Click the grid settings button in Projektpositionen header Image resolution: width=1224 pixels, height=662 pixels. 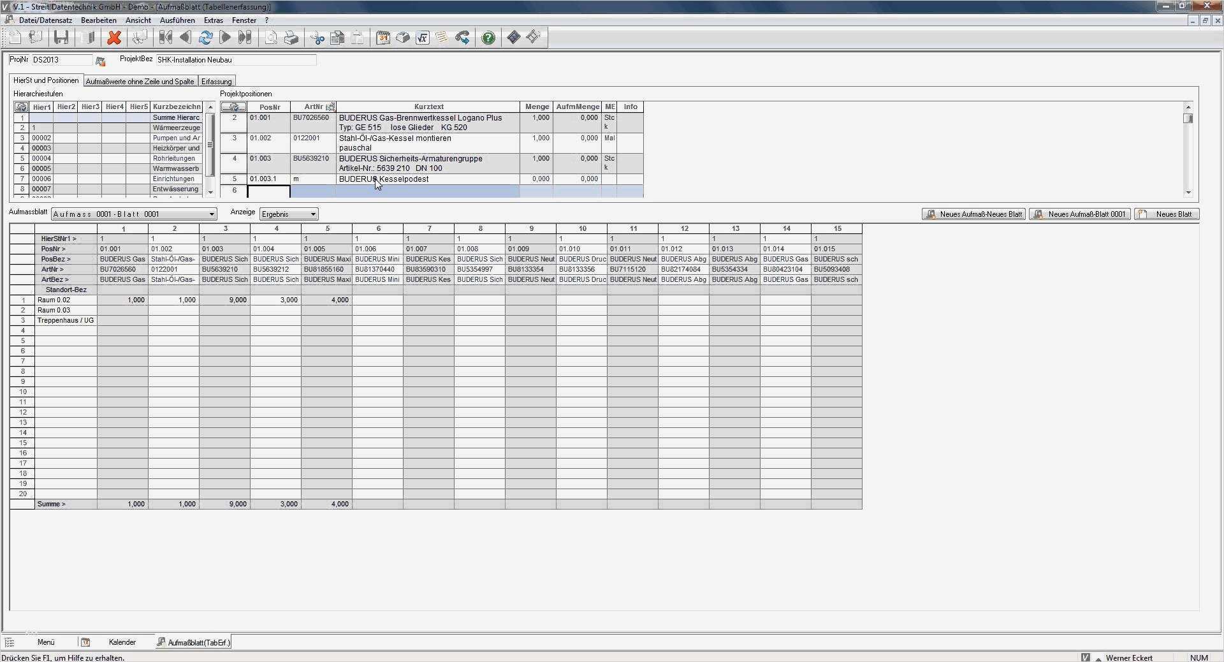pyautogui.click(x=233, y=107)
